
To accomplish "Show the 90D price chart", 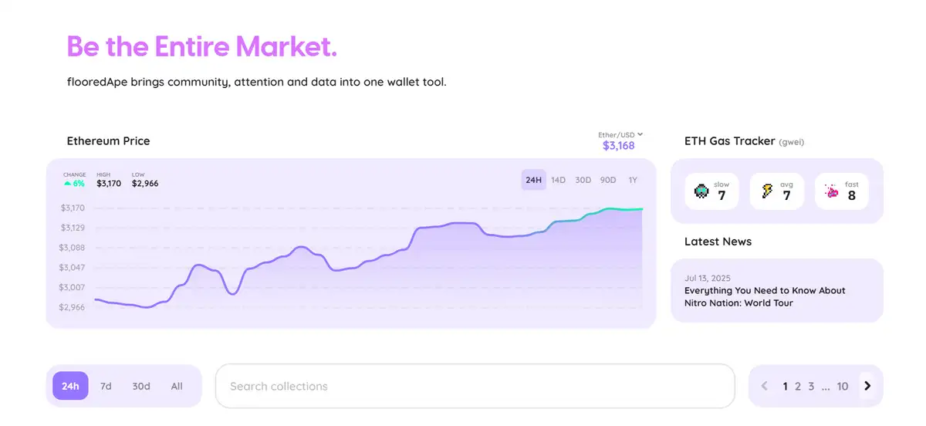I will tap(608, 180).
